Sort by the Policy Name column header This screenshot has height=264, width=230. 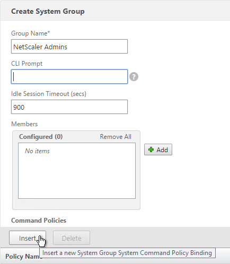(23, 257)
